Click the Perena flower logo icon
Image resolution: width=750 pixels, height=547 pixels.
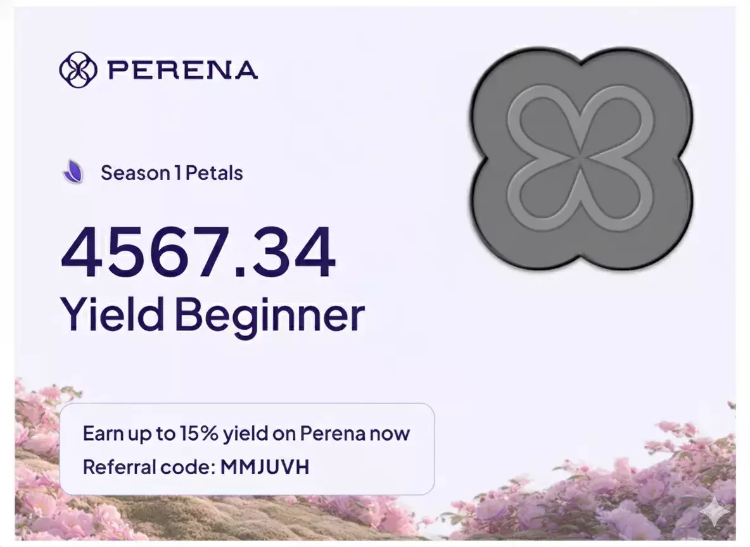tap(78, 70)
